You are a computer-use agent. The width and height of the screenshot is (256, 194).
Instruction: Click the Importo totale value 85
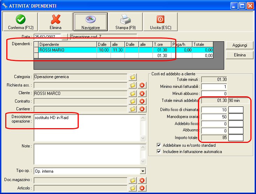click(214, 138)
